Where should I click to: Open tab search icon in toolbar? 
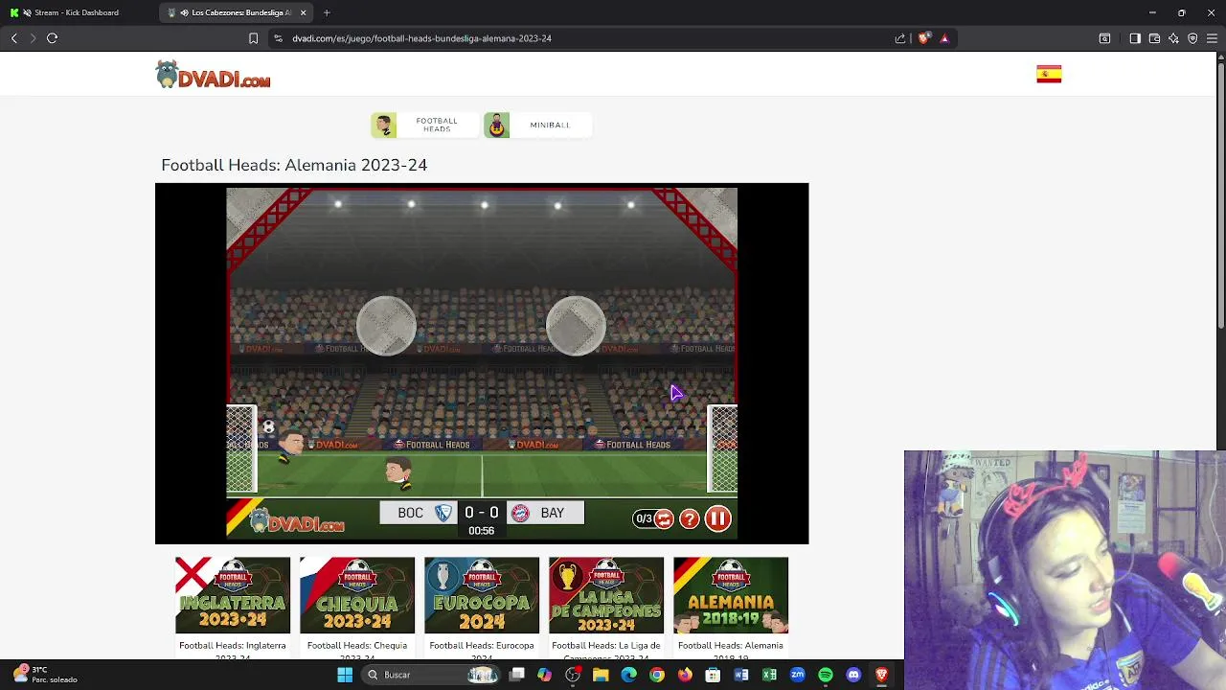1104,38
